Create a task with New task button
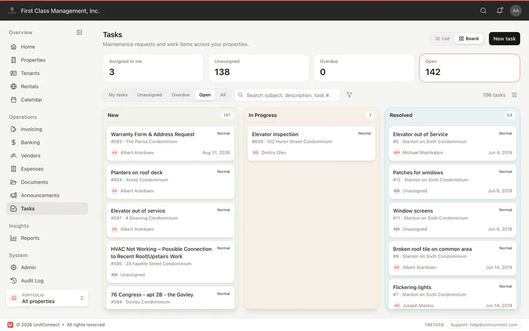The height and width of the screenshot is (331, 529). (x=504, y=39)
